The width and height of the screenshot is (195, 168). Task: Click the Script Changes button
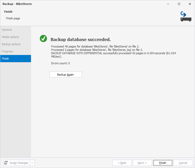tap(17, 163)
